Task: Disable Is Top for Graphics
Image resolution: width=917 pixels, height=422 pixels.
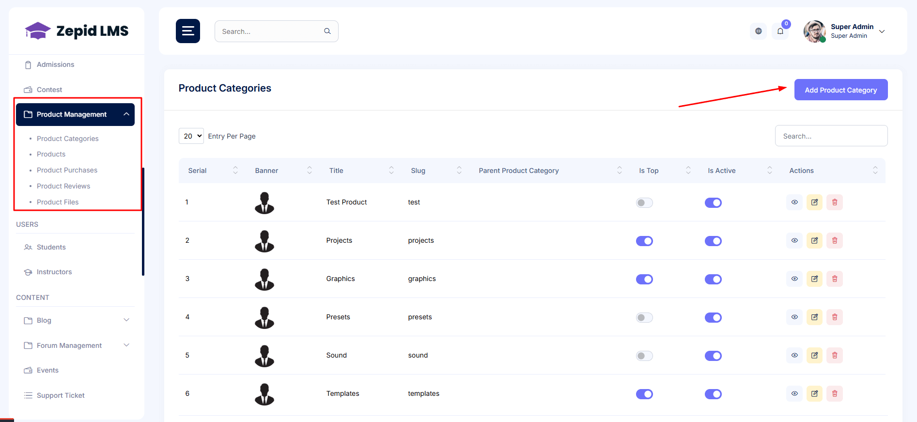Action: pos(644,279)
